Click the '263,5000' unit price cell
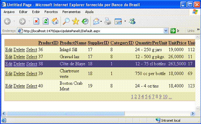The image size is (201, 124). pyautogui.click(x=177, y=64)
